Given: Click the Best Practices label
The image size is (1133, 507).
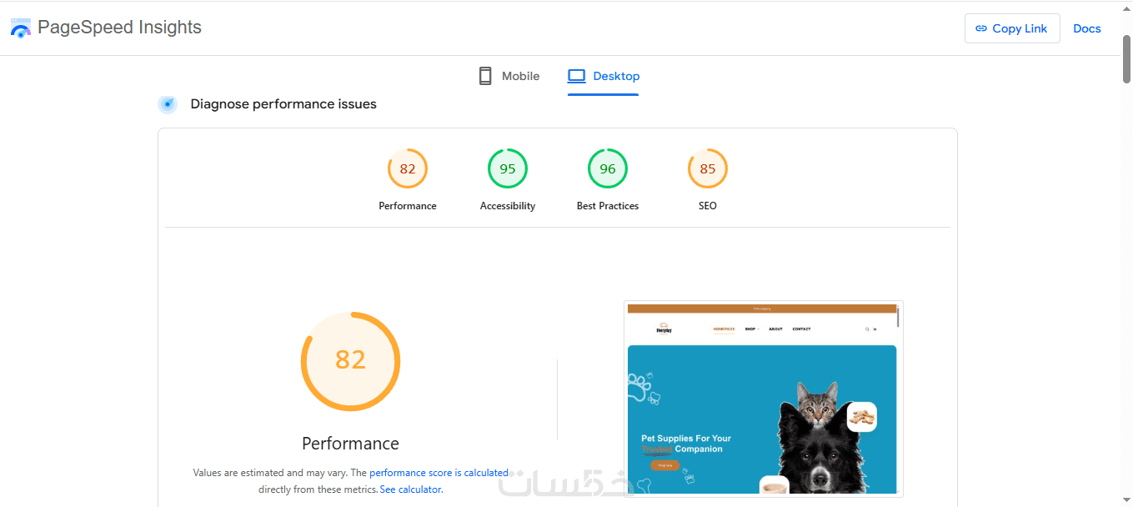Looking at the screenshot, I should point(608,206).
